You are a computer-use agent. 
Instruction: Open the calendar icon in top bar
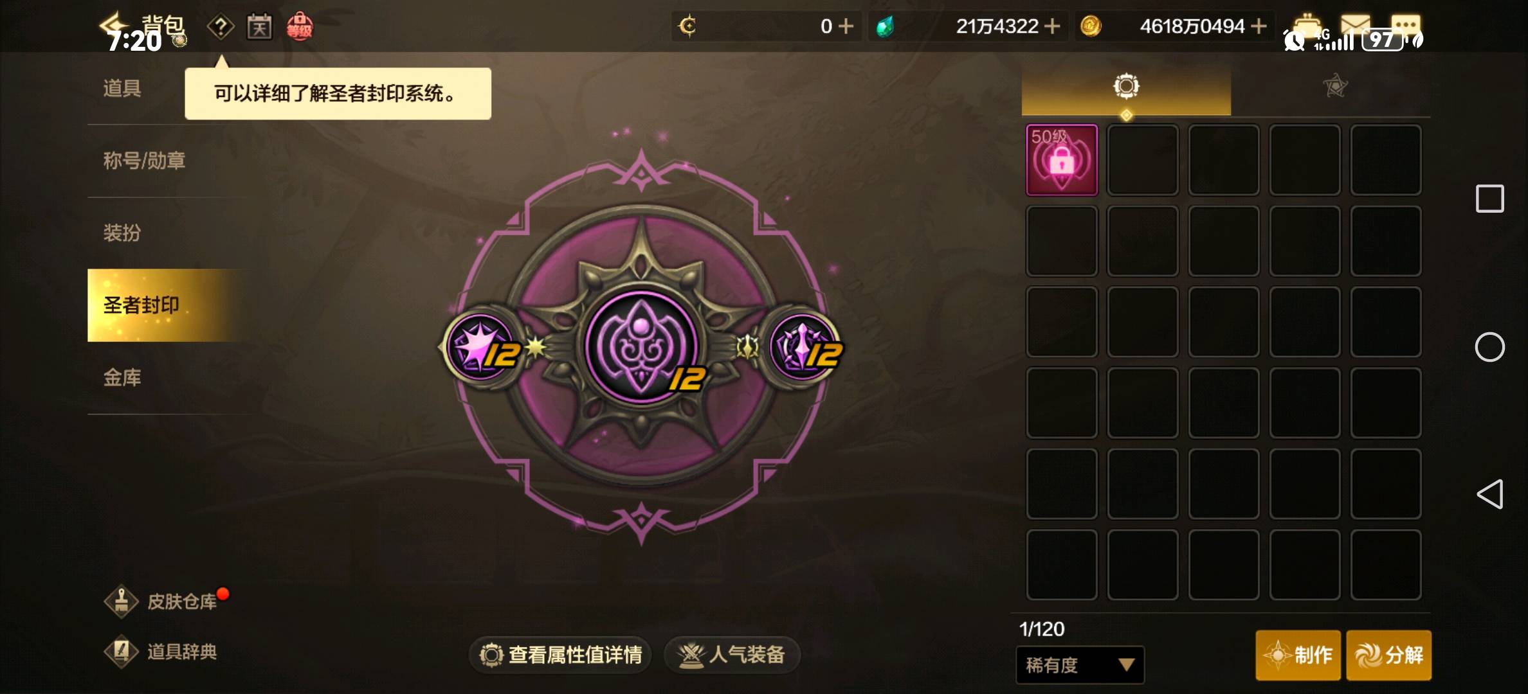(259, 27)
